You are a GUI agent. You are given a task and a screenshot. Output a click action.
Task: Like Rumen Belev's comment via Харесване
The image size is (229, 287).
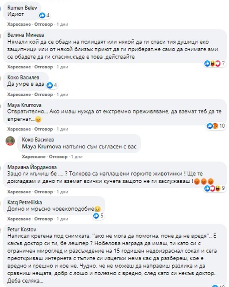click(19, 24)
